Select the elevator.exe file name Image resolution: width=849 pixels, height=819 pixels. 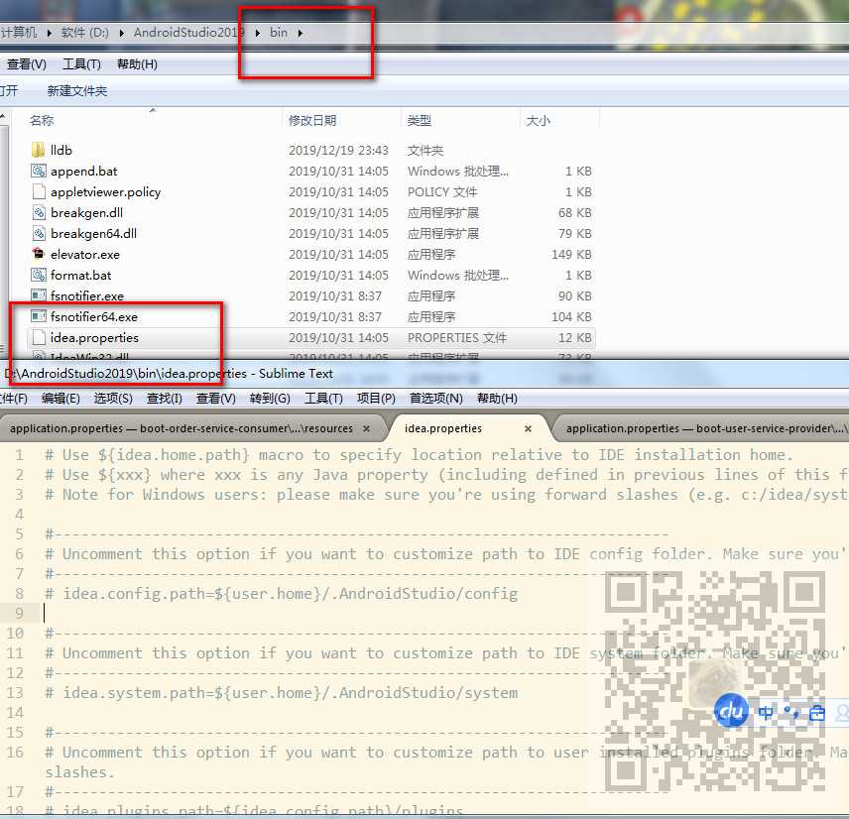click(x=85, y=255)
